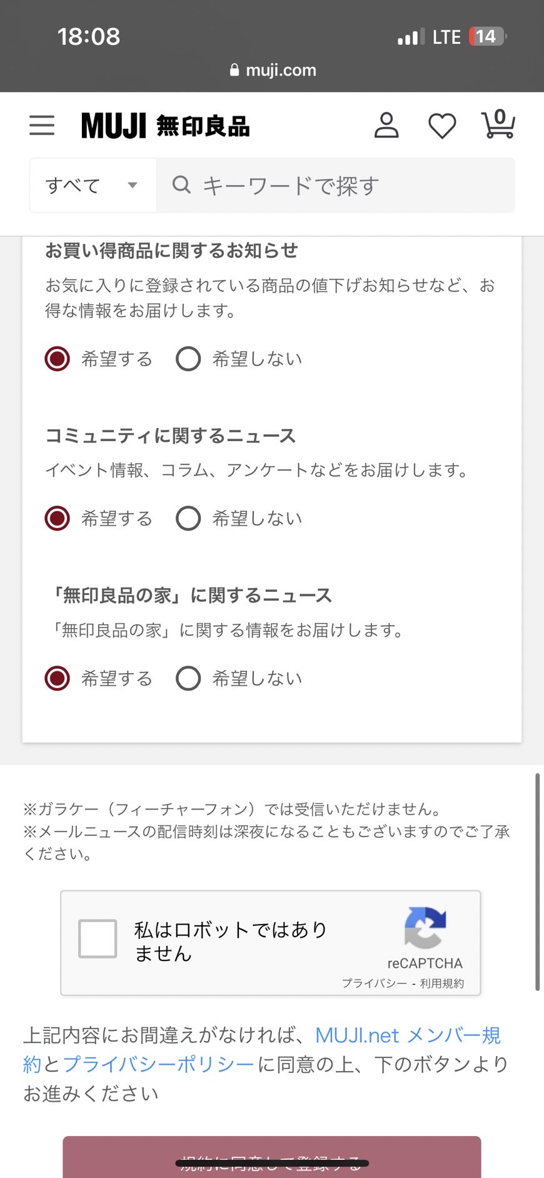
Task: Open the MUJI.net メンバー規約 link
Action: 408,1035
